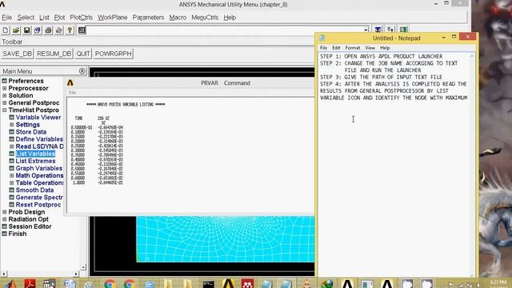The height and width of the screenshot is (288, 512).
Task: Click the SAVE_DB button
Action: (18, 54)
